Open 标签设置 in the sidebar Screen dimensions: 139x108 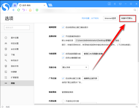click(x=17, y=43)
